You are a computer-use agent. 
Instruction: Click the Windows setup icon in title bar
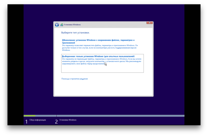62,25
